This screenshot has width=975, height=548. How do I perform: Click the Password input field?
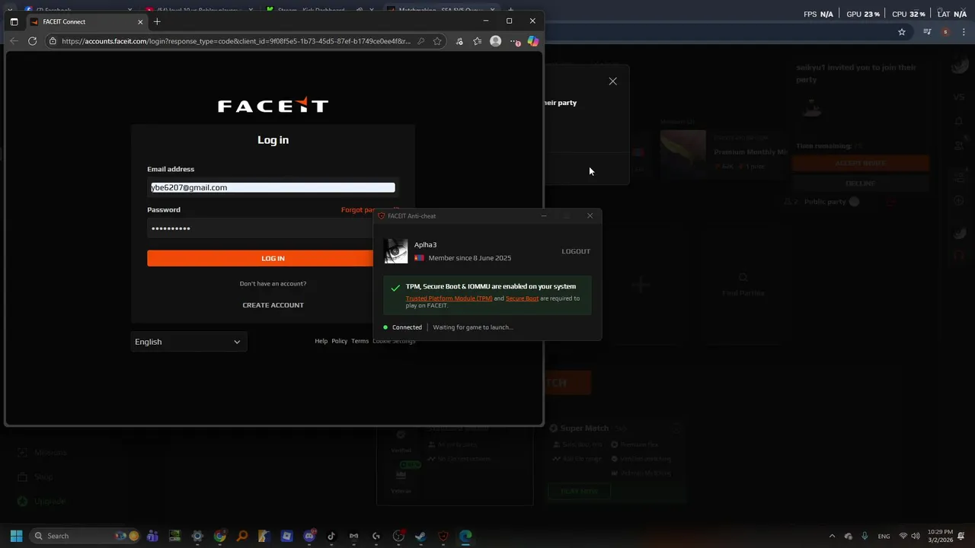click(273, 228)
